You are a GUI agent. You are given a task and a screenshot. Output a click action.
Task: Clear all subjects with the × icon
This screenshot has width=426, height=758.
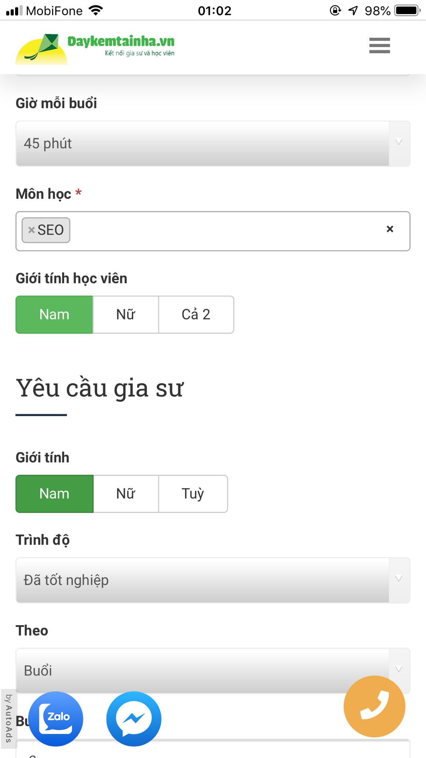(390, 229)
